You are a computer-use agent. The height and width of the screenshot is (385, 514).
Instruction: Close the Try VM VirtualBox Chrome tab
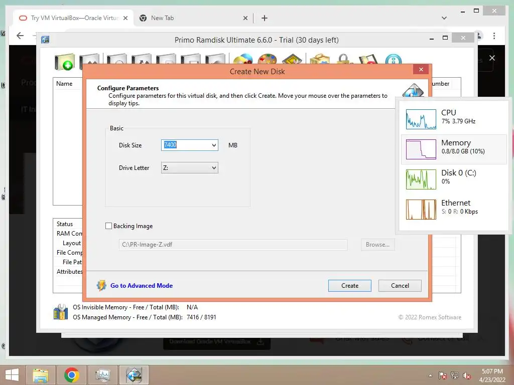point(125,18)
